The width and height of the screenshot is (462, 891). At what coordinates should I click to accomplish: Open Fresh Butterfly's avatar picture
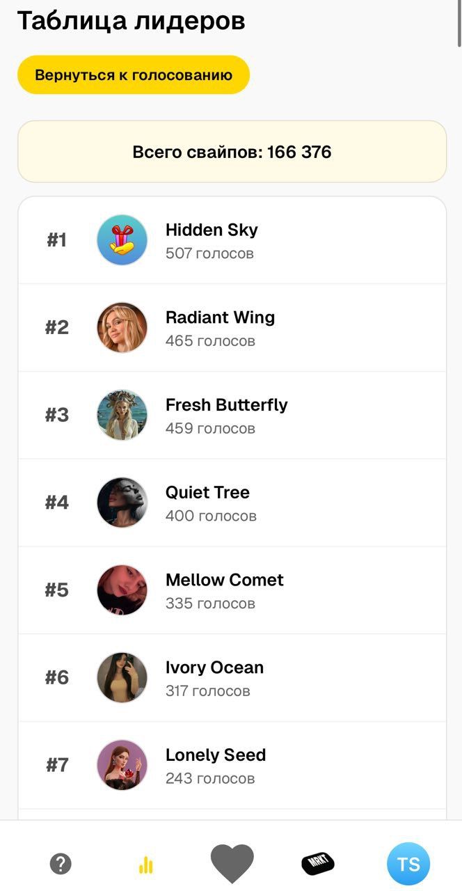click(122, 415)
